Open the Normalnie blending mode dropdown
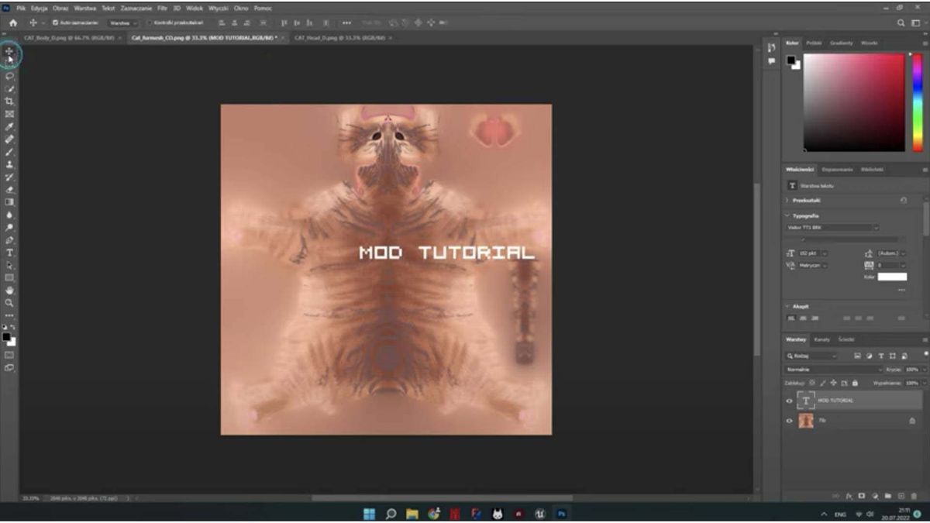The height and width of the screenshot is (523, 930). click(x=832, y=370)
